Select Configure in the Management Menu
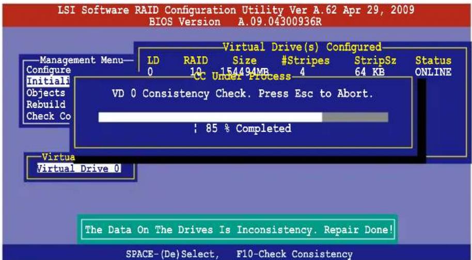Image resolution: width=472 pixels, height=260 pixels. [49, 70]
